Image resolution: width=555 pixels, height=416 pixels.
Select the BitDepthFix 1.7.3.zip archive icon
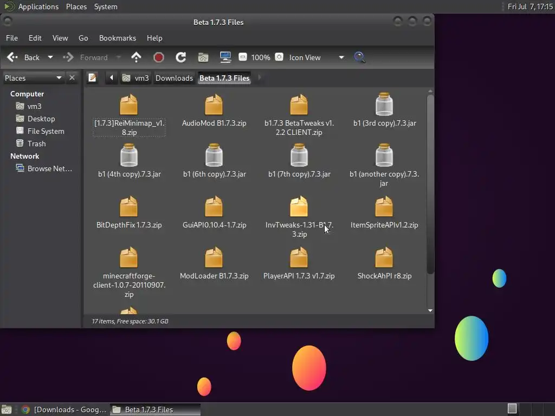pos(129,206)
